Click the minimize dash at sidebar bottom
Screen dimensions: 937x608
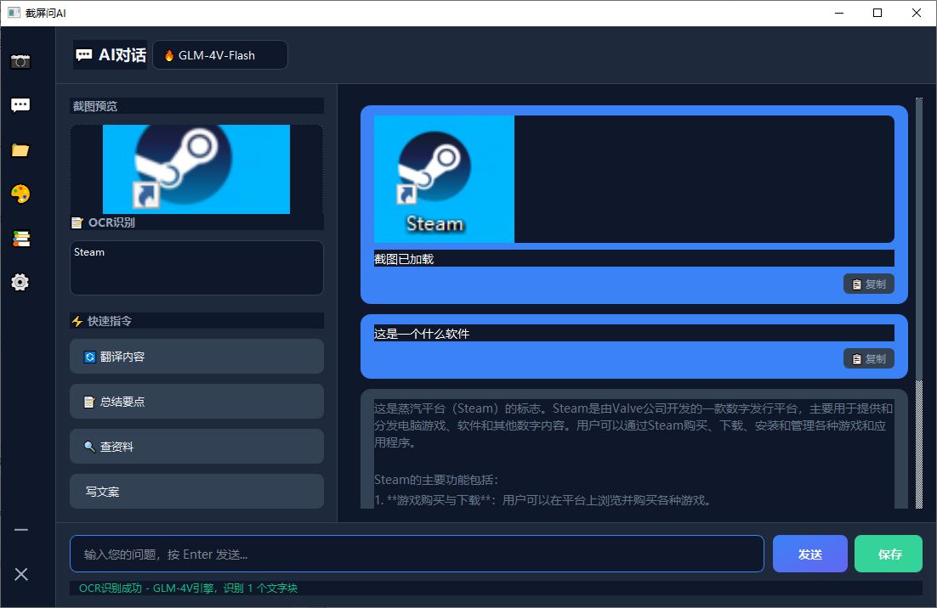coord(21,530)
